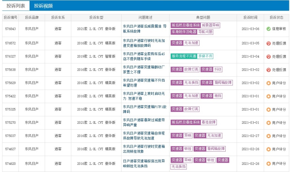Click the orange rating icon in row 575422
The width and height of the screenshot is (290, 172).
(269, 96)
